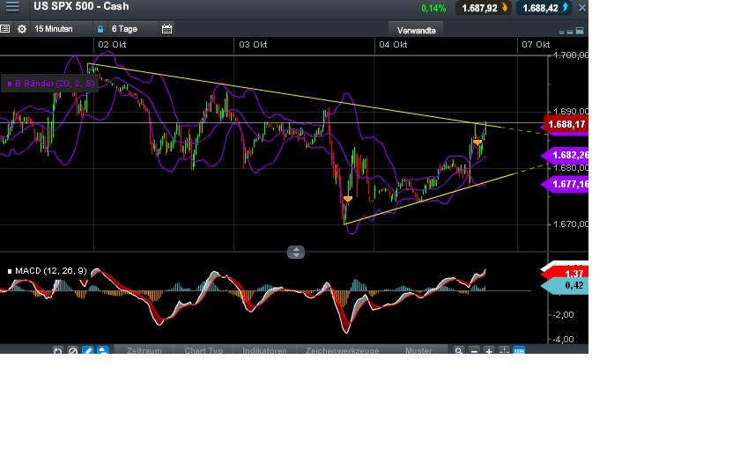Click the 03 Okt date label
This screenshot has width=740, height=462.
click(253, 44)
